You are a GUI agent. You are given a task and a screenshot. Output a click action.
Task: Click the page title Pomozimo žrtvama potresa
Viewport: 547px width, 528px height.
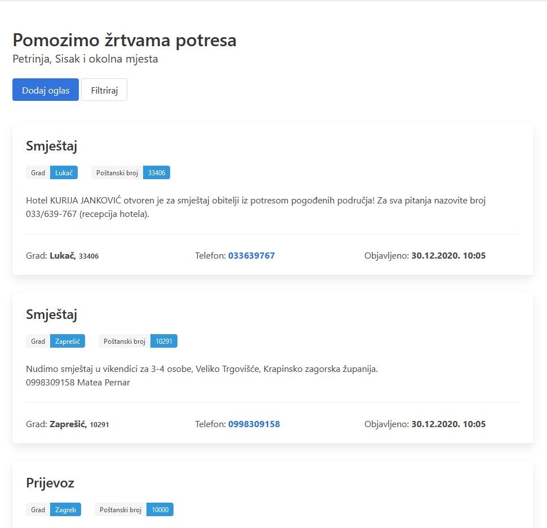[x=124, y=41]
